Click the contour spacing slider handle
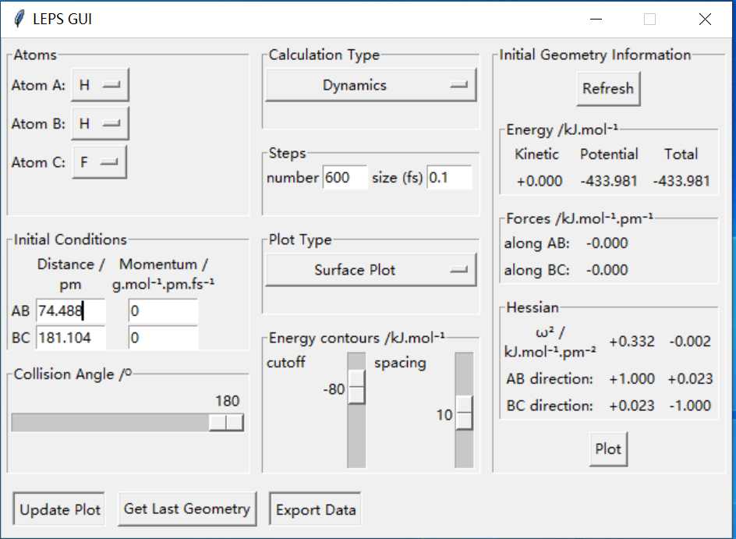 click(x=464, y=413)
